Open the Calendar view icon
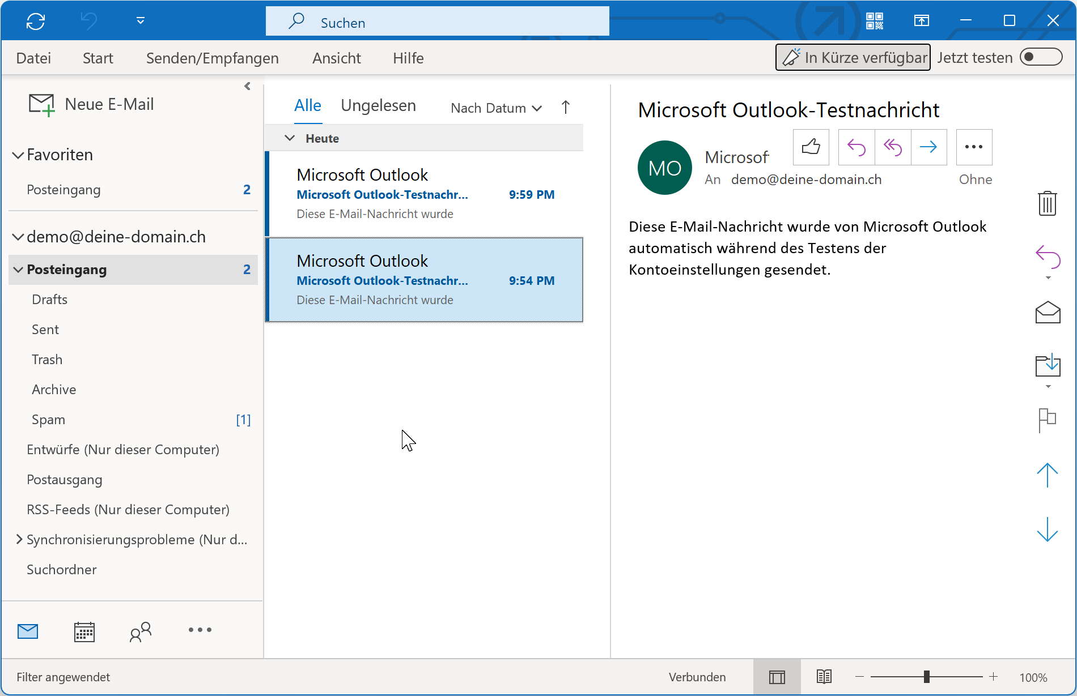Screen dimensions: 1077x696 click(84, 631)
